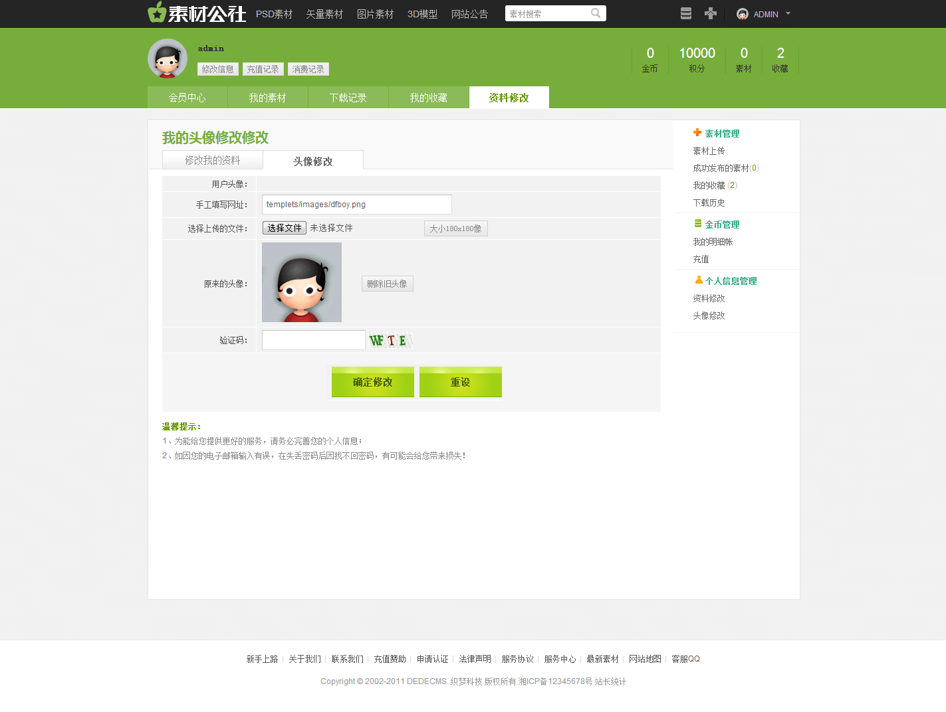The image size is (946, 712).
Task: Click the stacked coins icon in header
Action: click(686, 13)
